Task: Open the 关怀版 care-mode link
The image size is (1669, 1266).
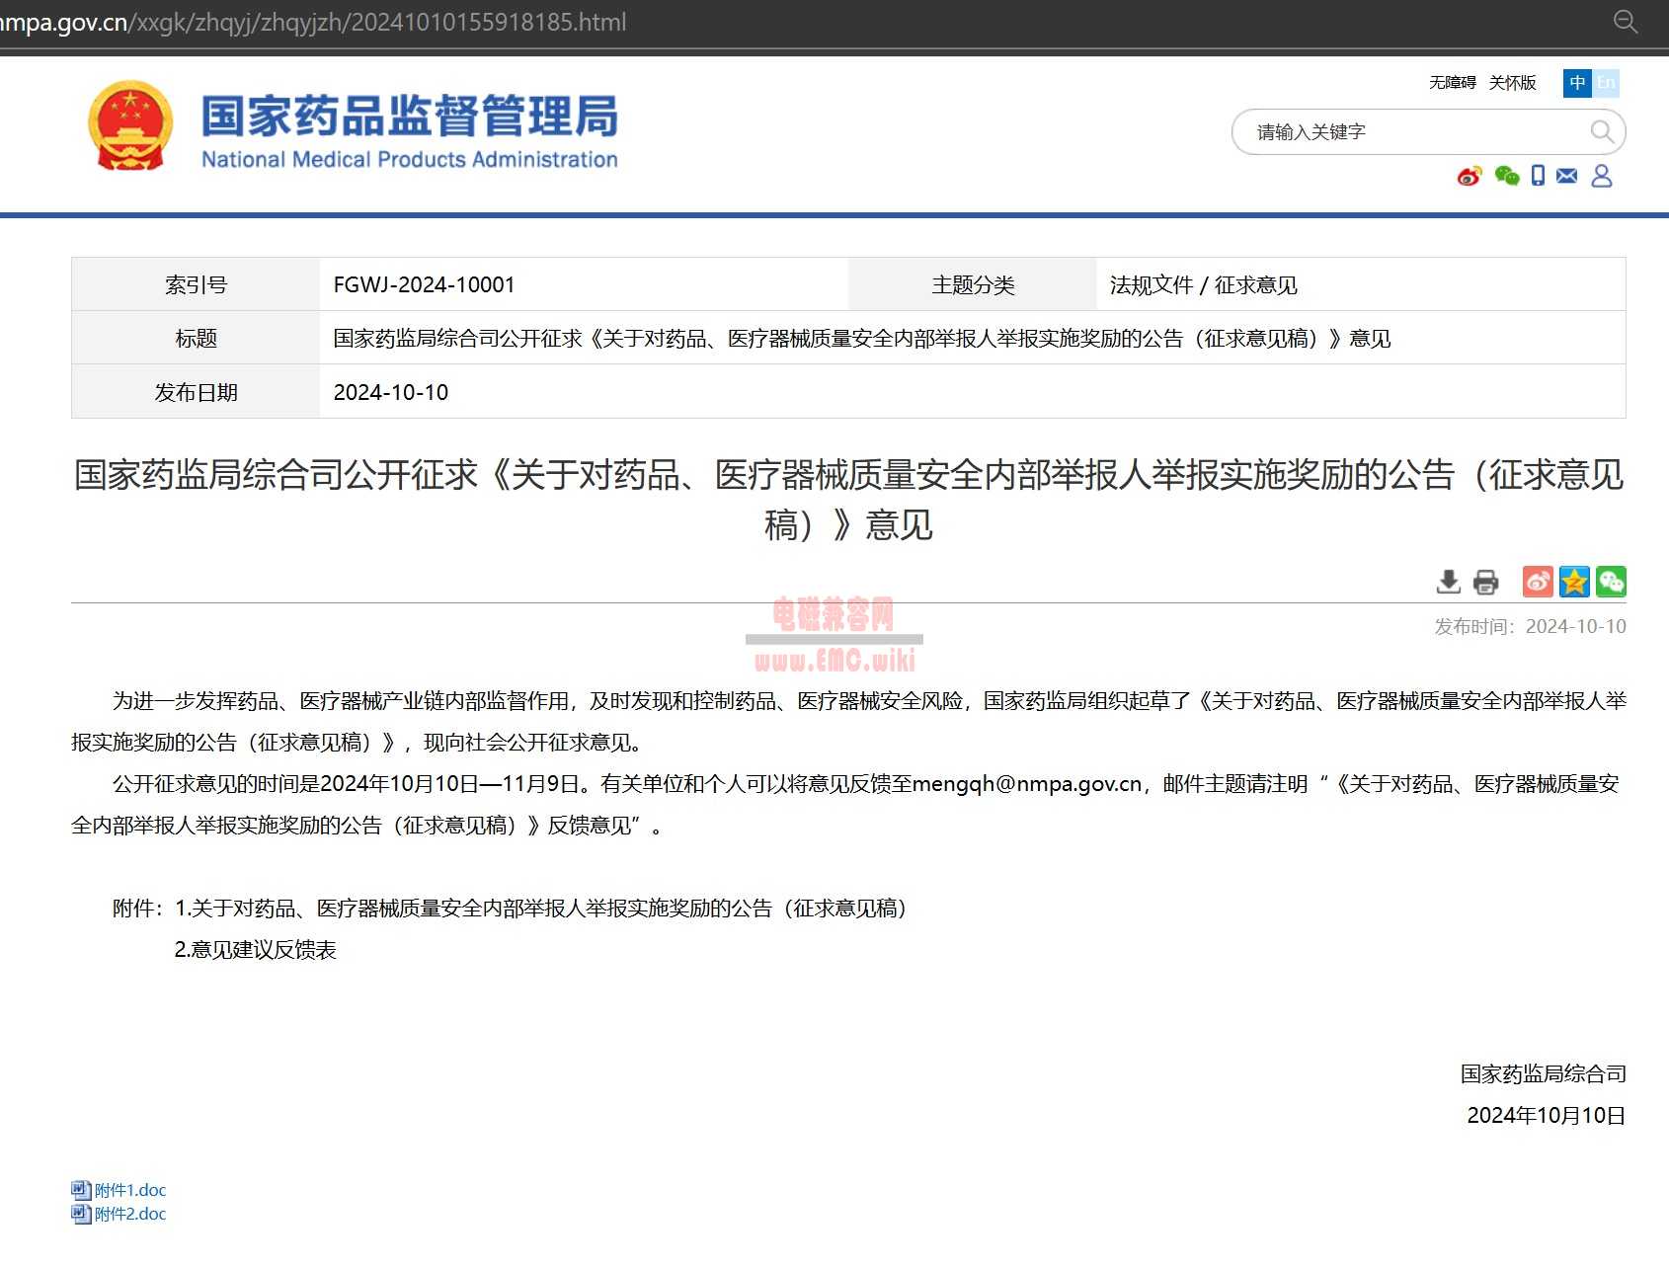Action: [x=1513, y=83]
